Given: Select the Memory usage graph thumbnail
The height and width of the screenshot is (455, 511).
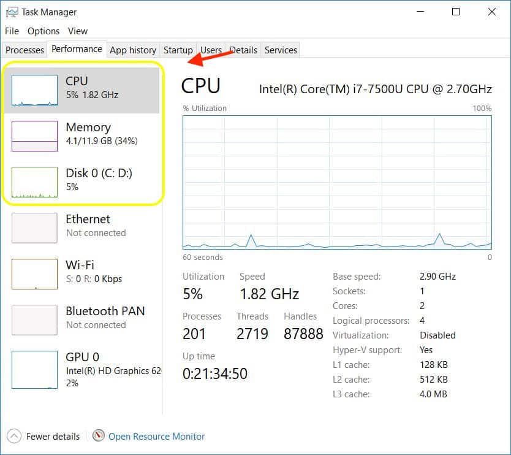Looking at the screenshot, I should tap(35, 136).
